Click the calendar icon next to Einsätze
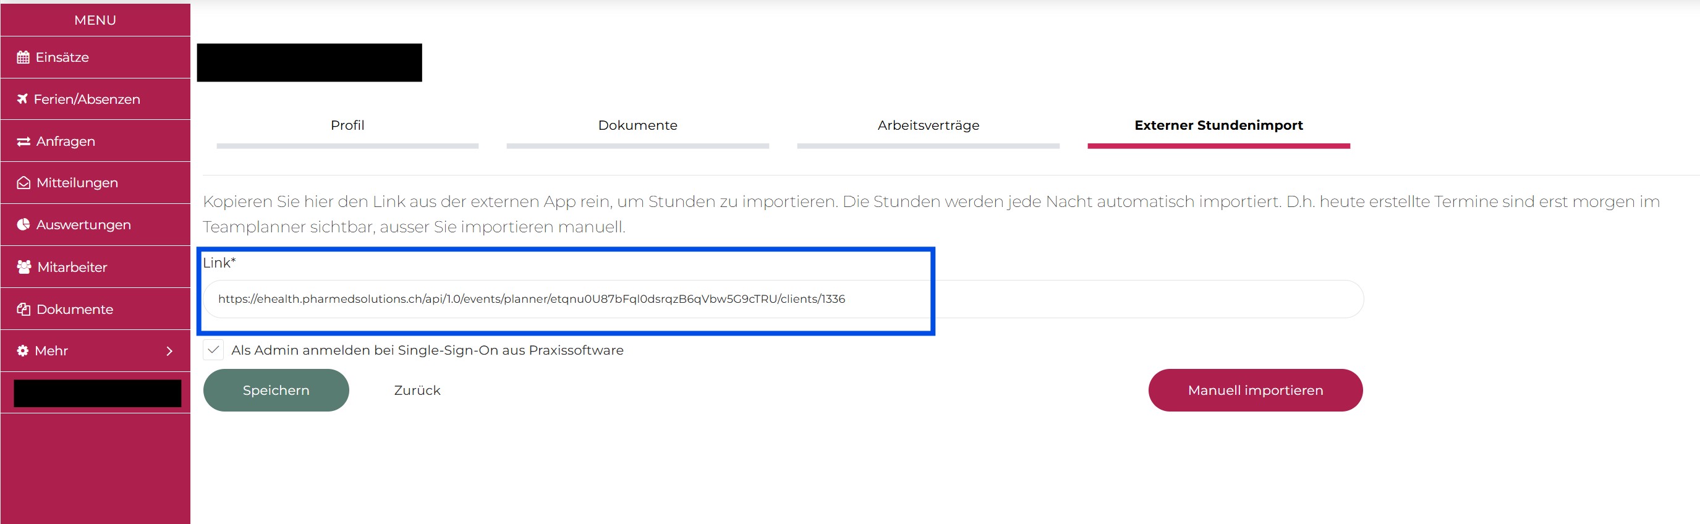 23,57
